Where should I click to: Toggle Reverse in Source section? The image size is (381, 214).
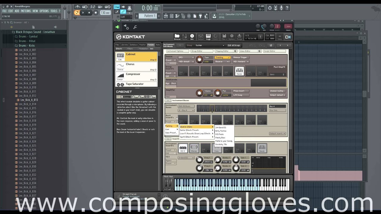(x=222, y=62)
